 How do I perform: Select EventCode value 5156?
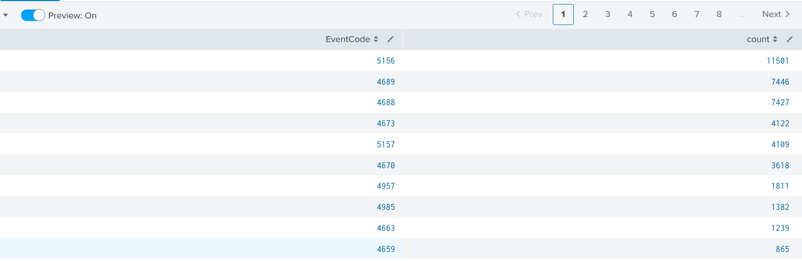386,61
